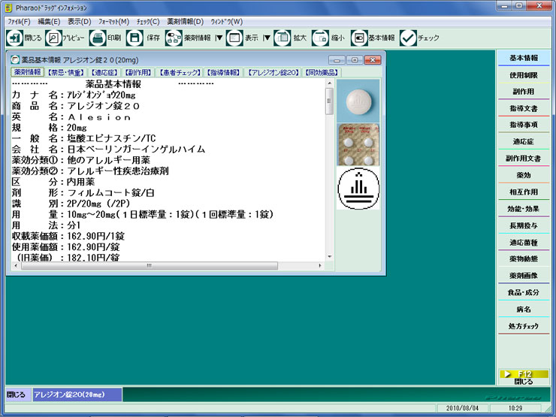Click the 食品・成分 sidebar button

524,292
